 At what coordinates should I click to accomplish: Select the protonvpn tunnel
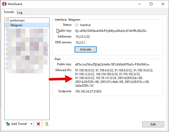(27, 20)
